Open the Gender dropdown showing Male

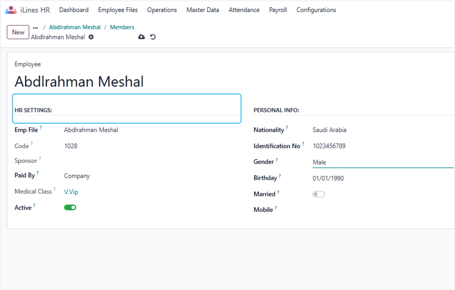[383, 162]
